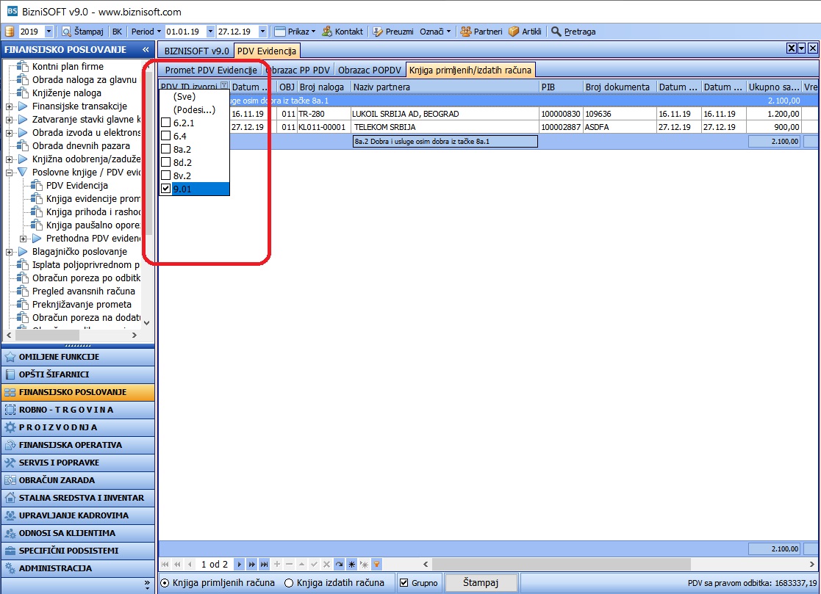Viewport: 821px width, 594px height.
Task: Jump to next page in record navigator
Action: 252,564
